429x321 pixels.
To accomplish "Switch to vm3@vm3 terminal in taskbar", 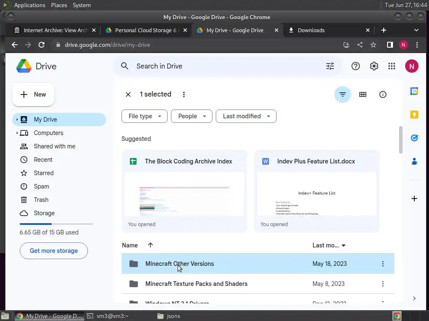I will click(x=112, y=316).
